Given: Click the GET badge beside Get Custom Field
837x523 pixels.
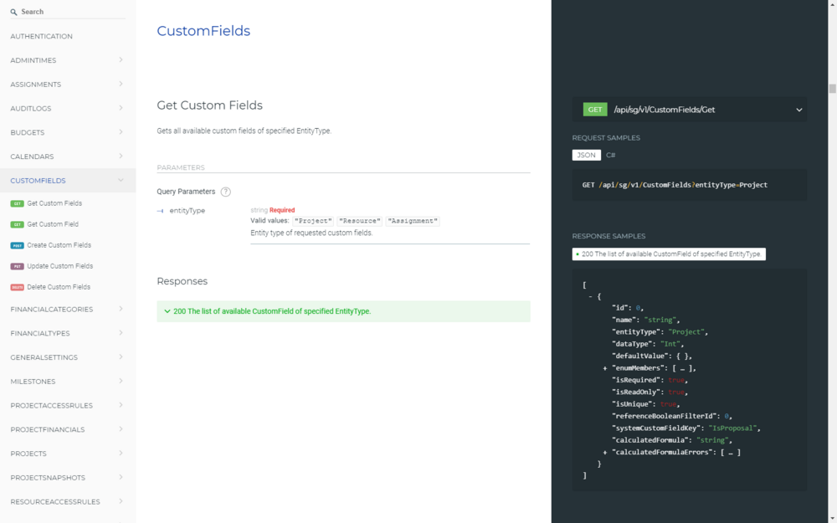Looking at the screenshot, I should pyautogui.click(x=17, y=224).
